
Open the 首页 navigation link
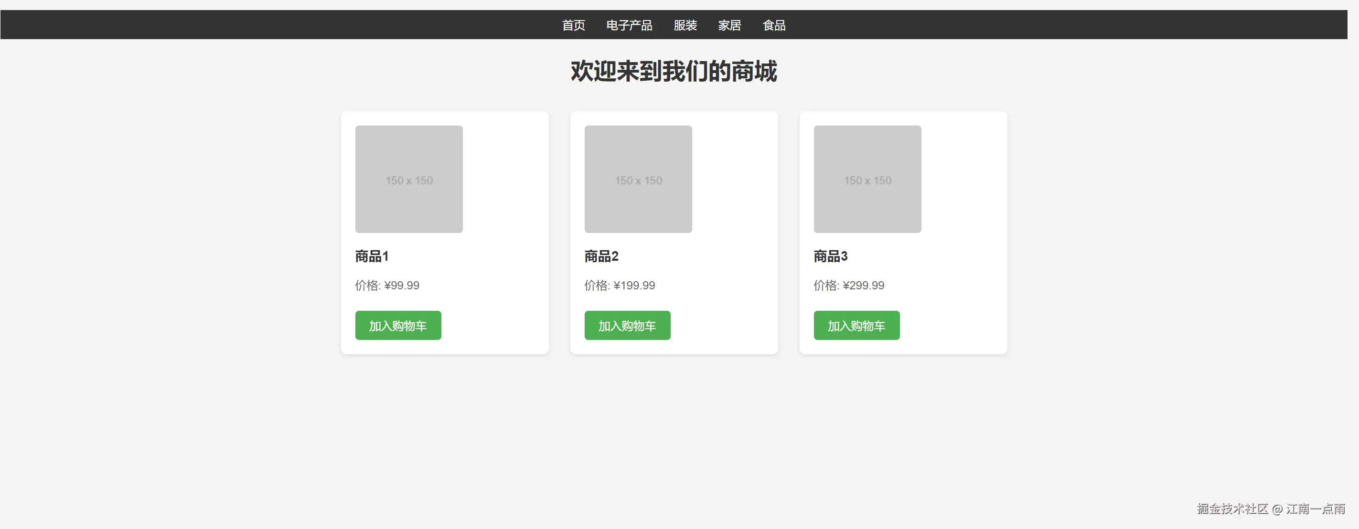573,25
